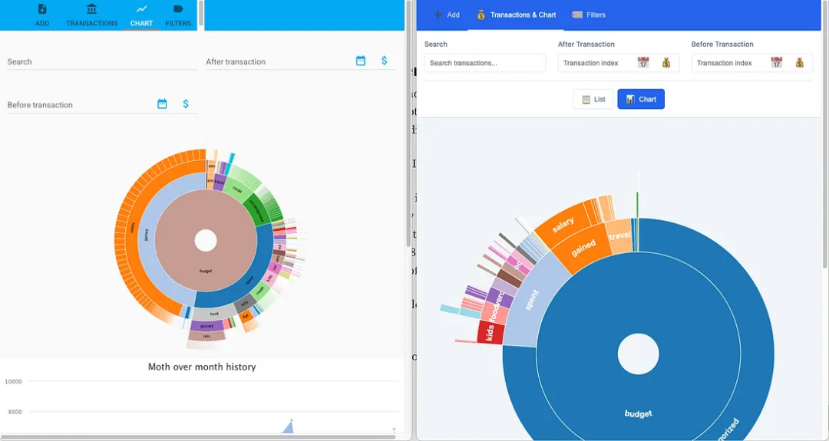This screenshot has height=441, width=829.
Task: Click the rent segment in left sunburst
Action: click(x=206, y=336)
